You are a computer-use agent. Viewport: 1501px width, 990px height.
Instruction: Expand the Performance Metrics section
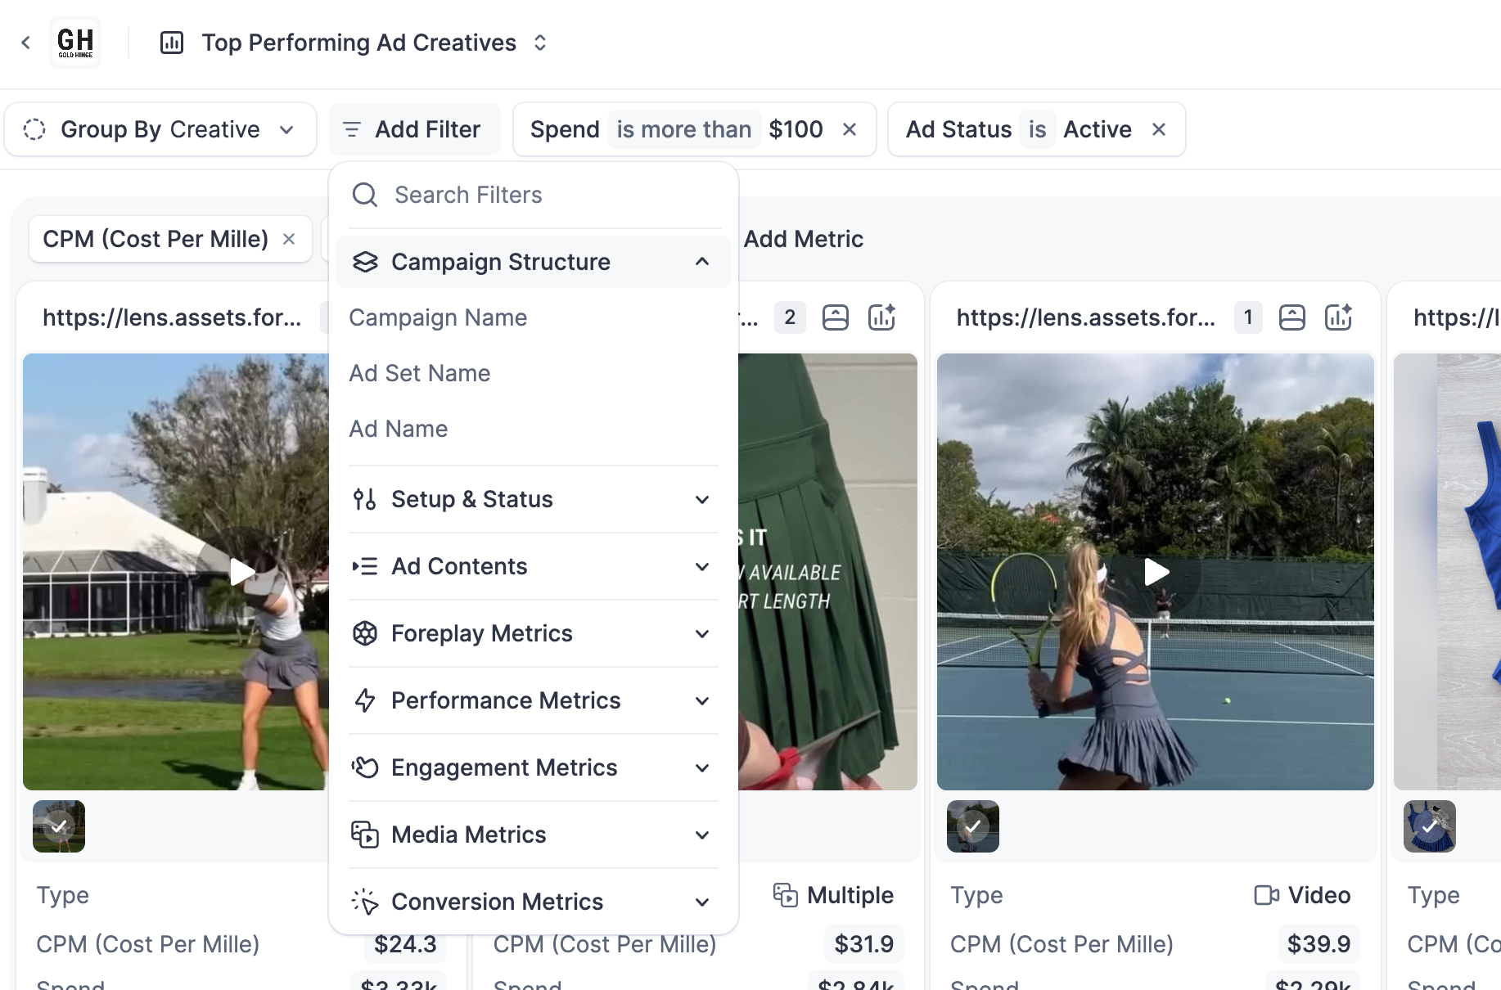tap(534, 700)
